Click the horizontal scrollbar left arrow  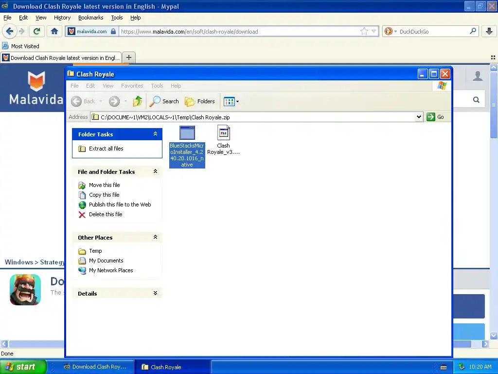(x=4, y=343)
